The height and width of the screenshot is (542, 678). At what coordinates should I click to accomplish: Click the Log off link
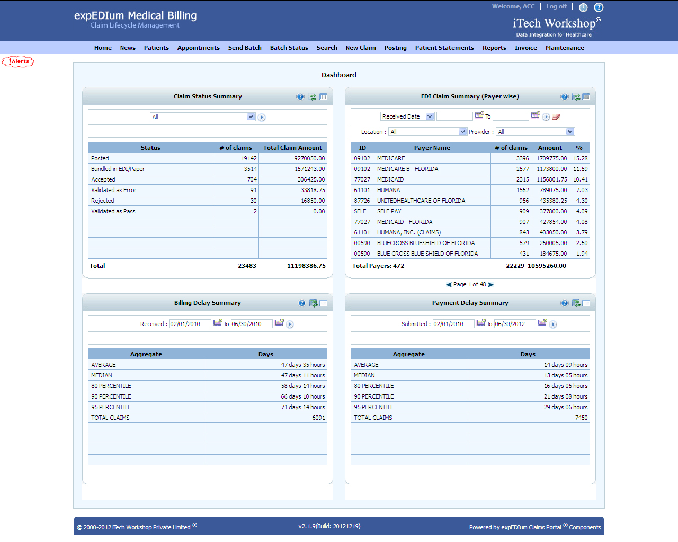tap(557, 6)
